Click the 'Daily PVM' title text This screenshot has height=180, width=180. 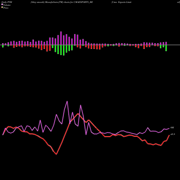click(x=7, y=2)
